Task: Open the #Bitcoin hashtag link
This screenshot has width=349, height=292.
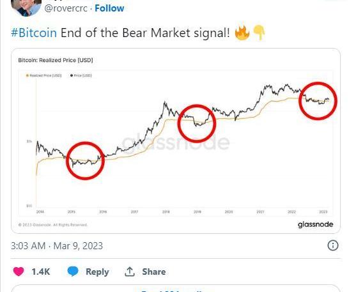Action: [34, 33]
